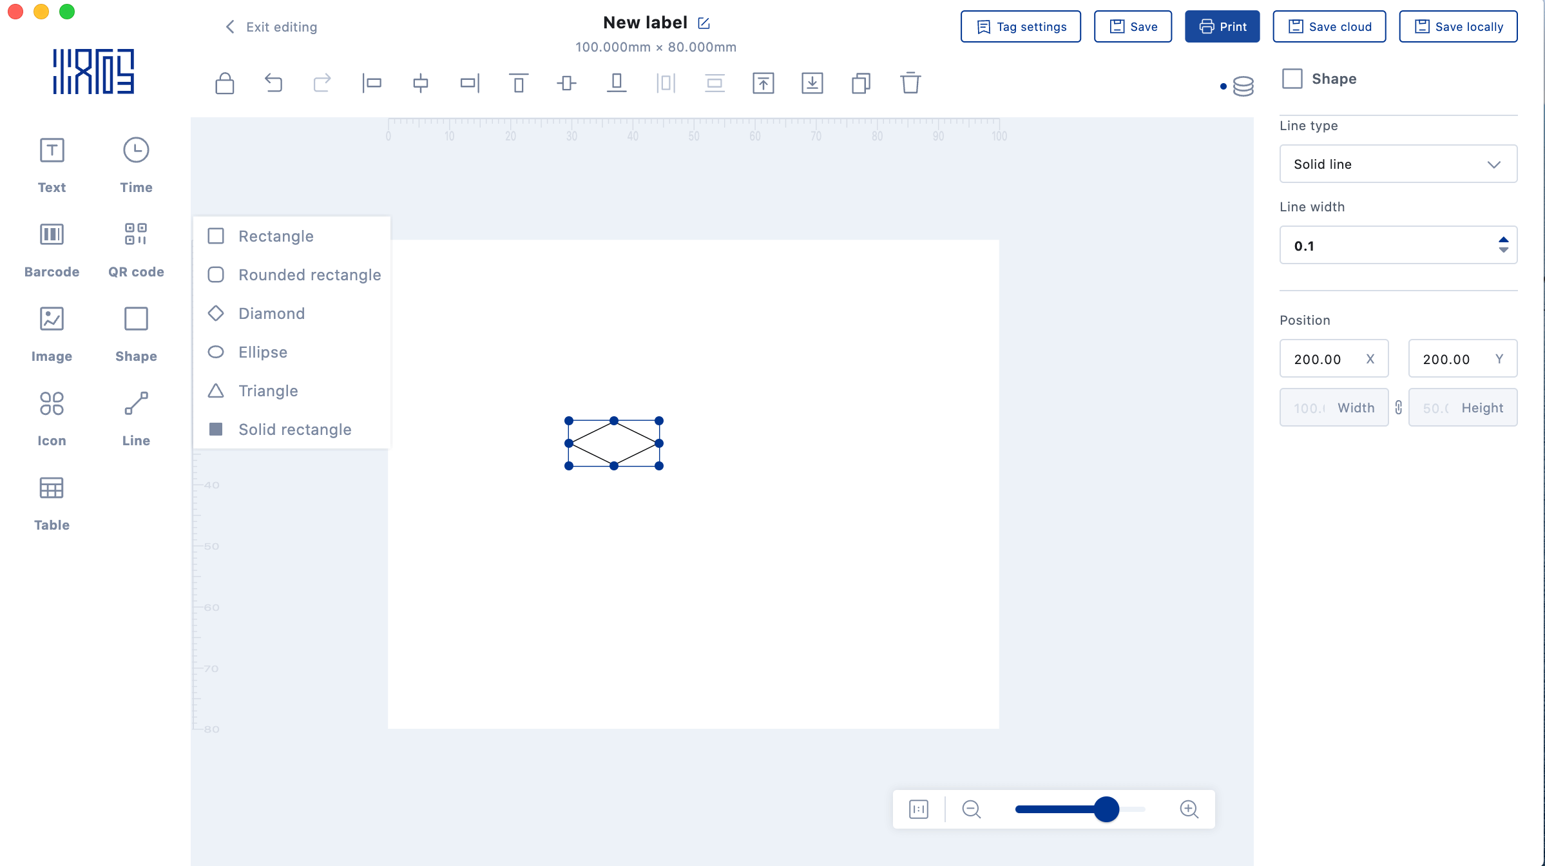Click the 1:1 actual size zoom toggle

click(x=919, y=809)
